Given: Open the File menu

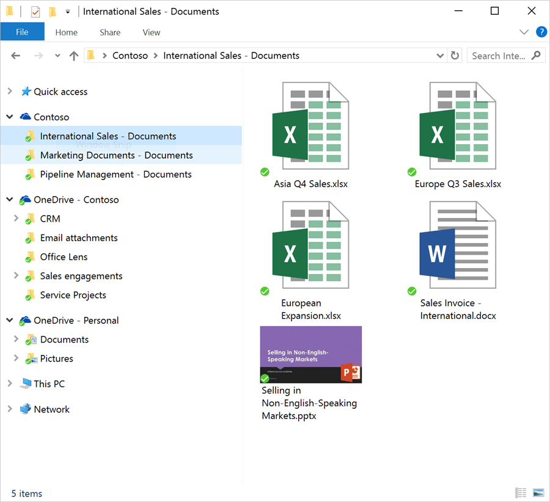Looking at the screenshot, I should 22,31.
